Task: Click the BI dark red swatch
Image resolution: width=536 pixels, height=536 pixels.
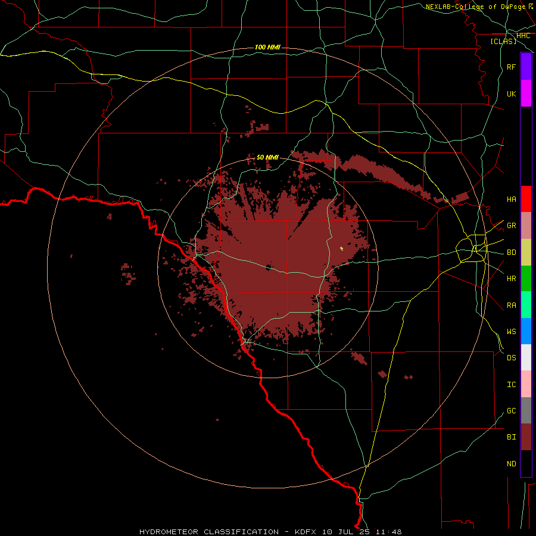Action: [x=526, y=437]
